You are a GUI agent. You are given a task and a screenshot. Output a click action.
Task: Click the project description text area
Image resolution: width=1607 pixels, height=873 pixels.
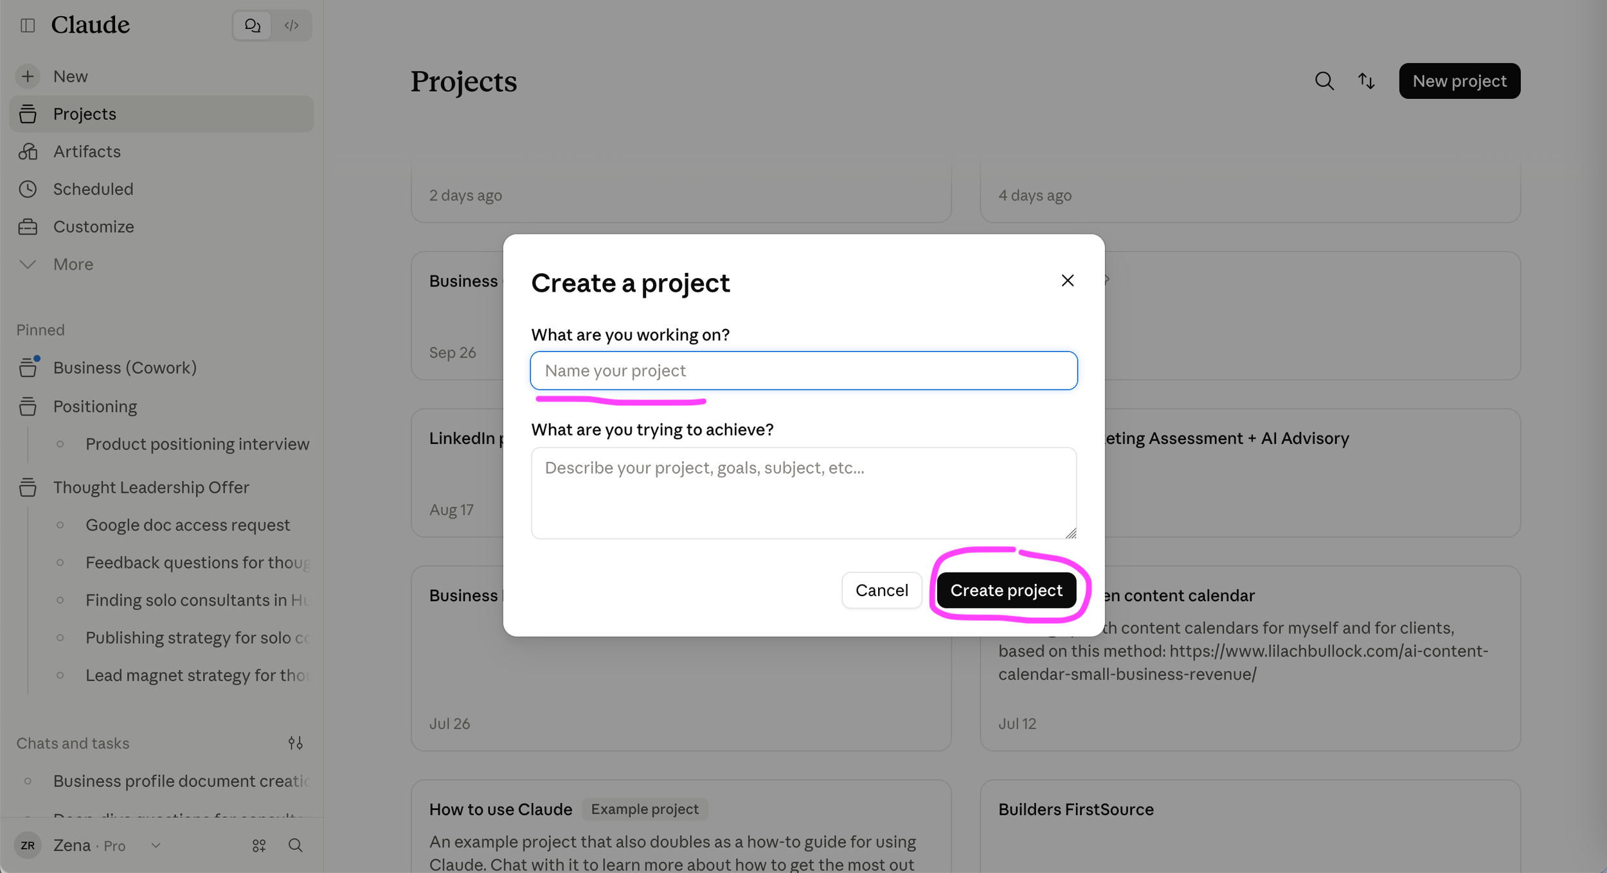pos(803,493)
